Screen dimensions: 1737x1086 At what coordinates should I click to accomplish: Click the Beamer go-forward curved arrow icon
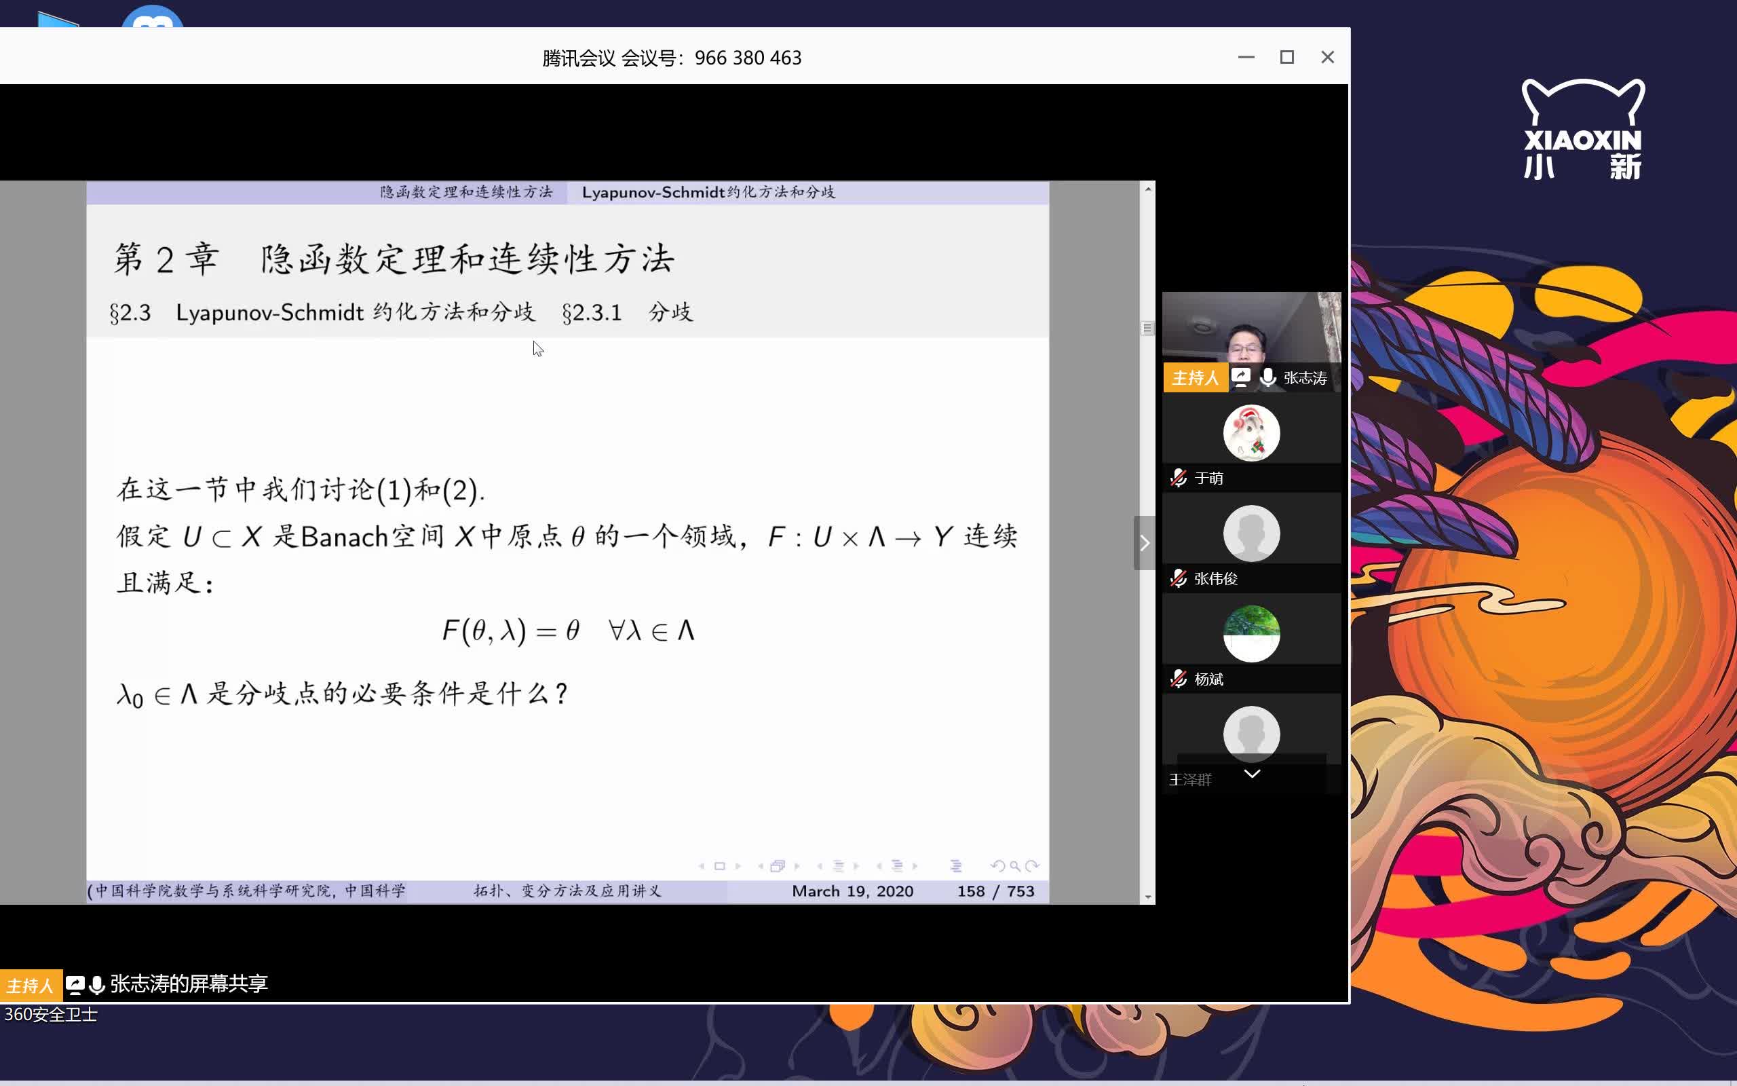tap(1032, 865)
